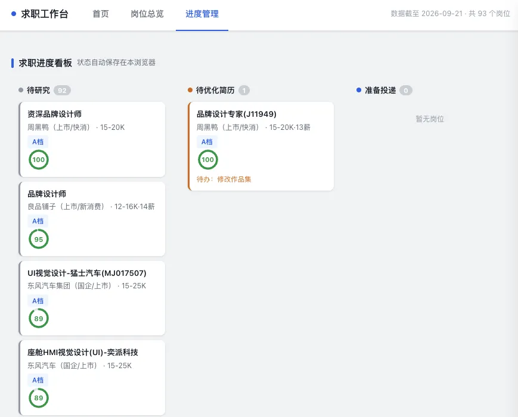Click the 求职工作台 logo title

click(45, 14)
